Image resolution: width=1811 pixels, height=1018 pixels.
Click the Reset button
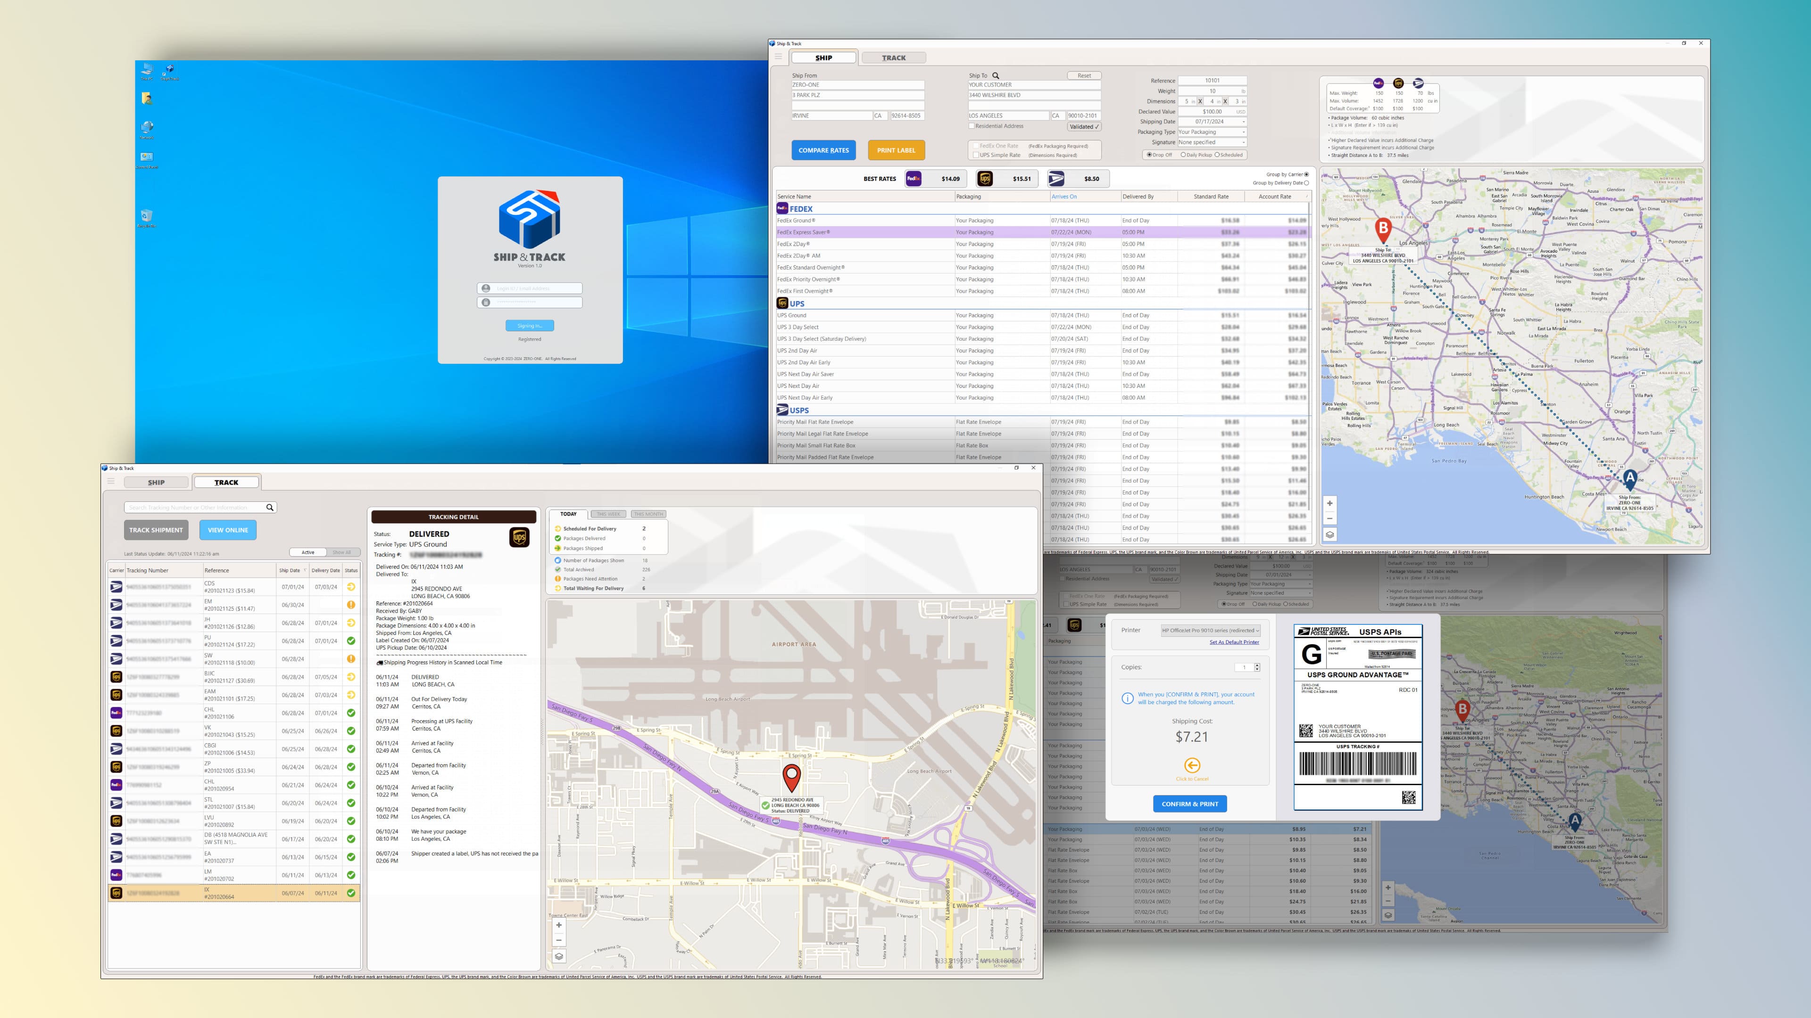(x=1084, y=76)
